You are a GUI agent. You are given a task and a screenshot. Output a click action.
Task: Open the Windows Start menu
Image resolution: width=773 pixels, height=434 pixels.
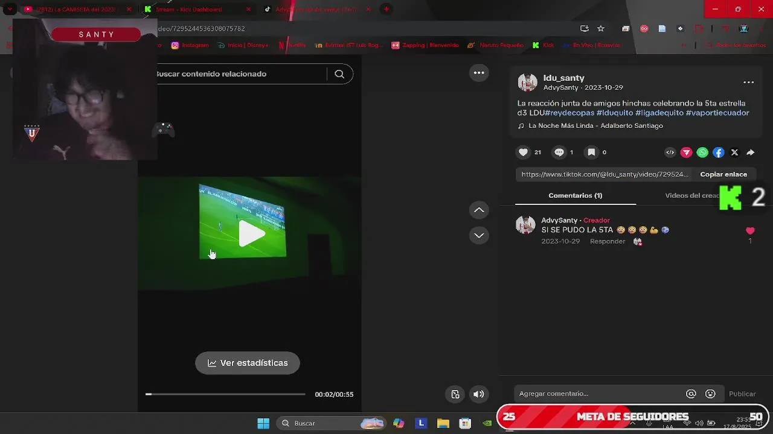[x=263, y=423]
